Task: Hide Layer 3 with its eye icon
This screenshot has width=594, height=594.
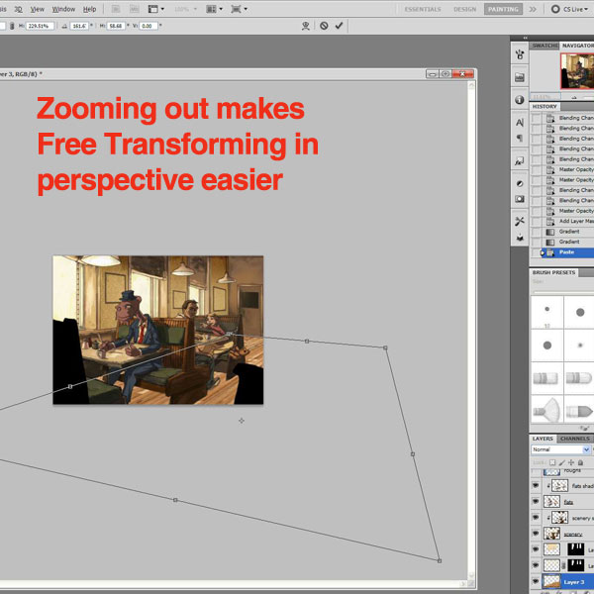Action: point(536,581)
